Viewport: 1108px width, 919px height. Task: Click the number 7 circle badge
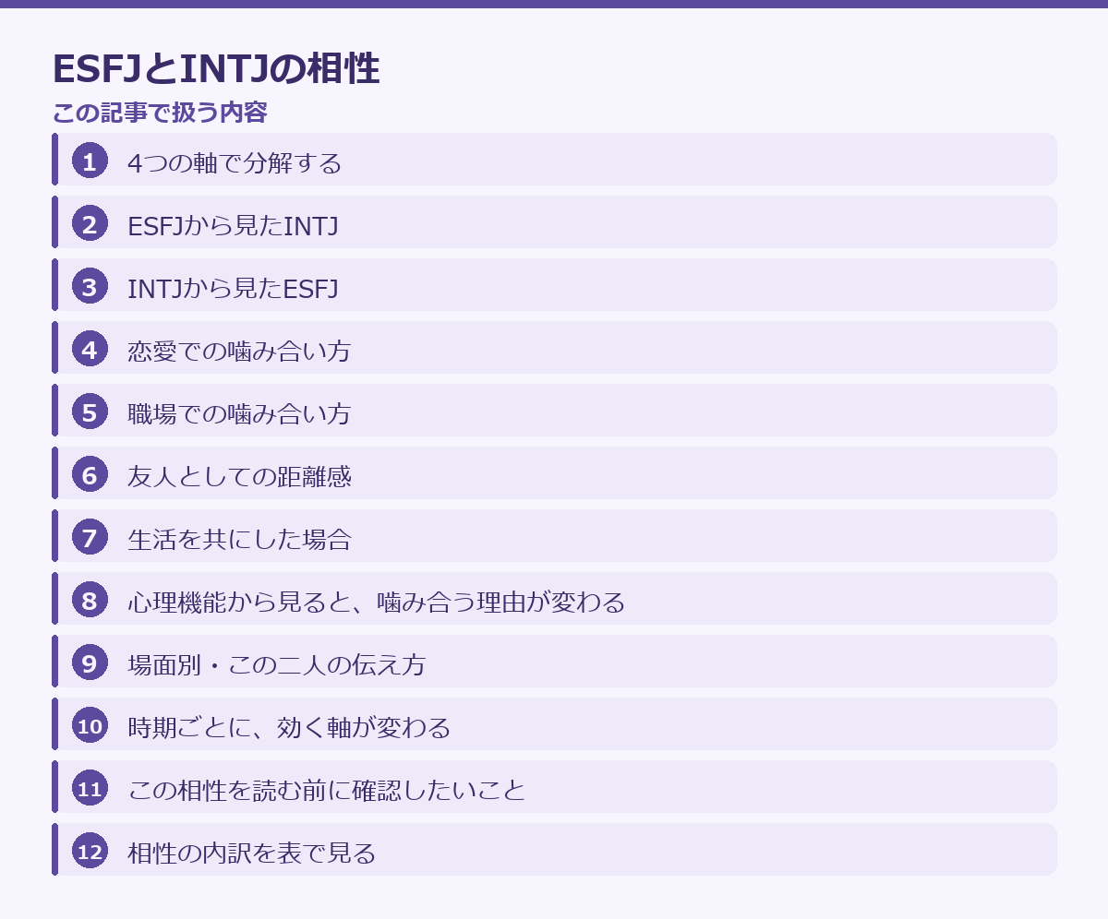[90, 538]
